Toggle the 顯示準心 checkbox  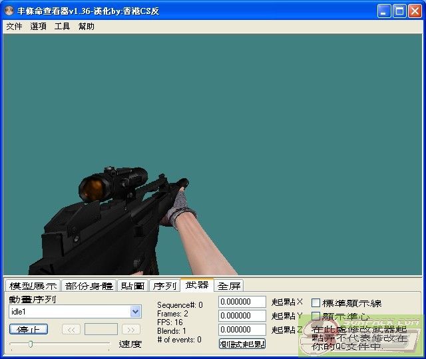(316, 316)
